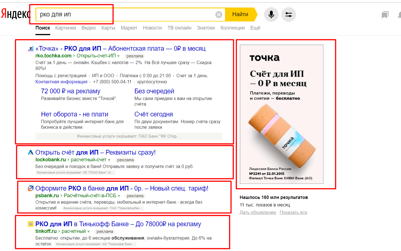The width and height of the screenshot is (401, 251).
Task: Click the ПАО Промсвязьбан… disclaimer text
Action: (103, 208)
